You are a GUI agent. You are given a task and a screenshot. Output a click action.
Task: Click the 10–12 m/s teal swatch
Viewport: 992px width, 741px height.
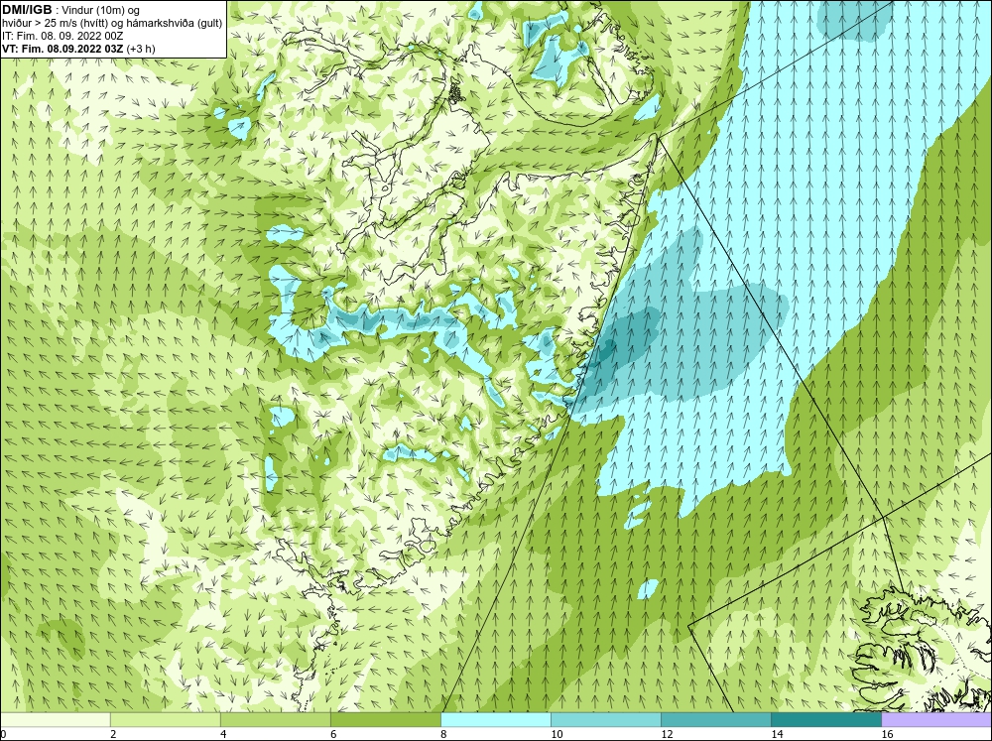(x=605, y=719)
